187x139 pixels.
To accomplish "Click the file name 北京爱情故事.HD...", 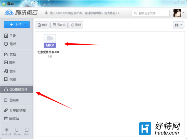I will coord(49,52).
